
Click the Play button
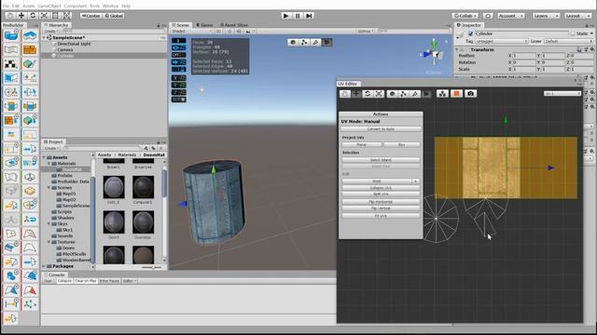tap(286, 16)
